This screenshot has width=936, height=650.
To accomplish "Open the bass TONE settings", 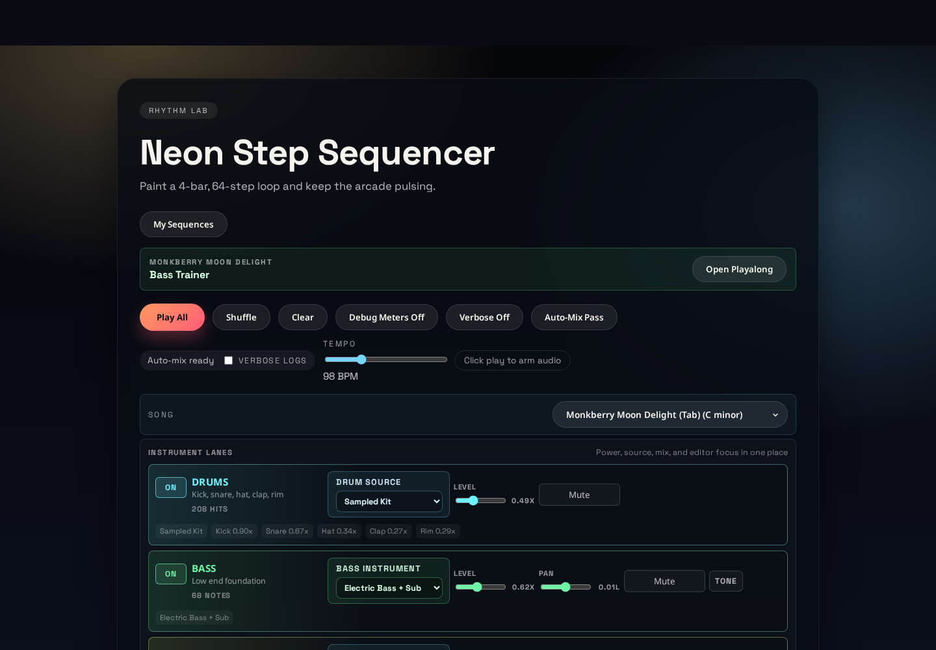I will [x=725, y=581].
